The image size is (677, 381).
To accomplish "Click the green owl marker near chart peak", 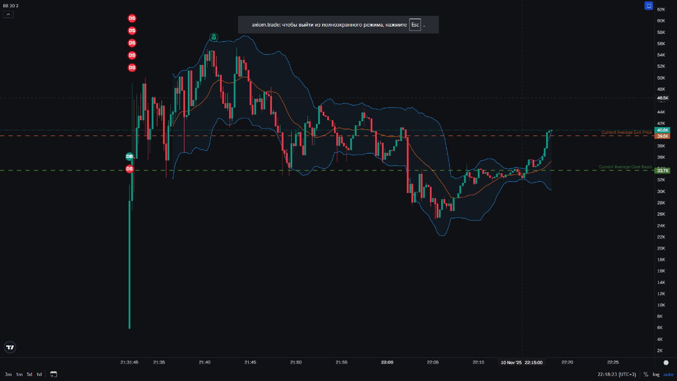I will click(x=214, y=37).
